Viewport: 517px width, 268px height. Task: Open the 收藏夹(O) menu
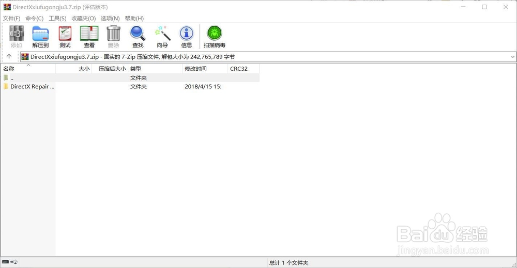[x=83, y=19]
